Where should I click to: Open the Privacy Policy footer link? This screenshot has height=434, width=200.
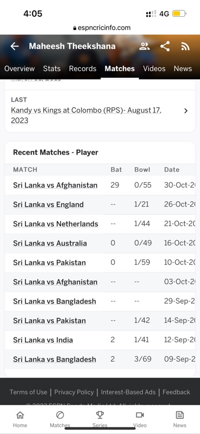[74, 392]
